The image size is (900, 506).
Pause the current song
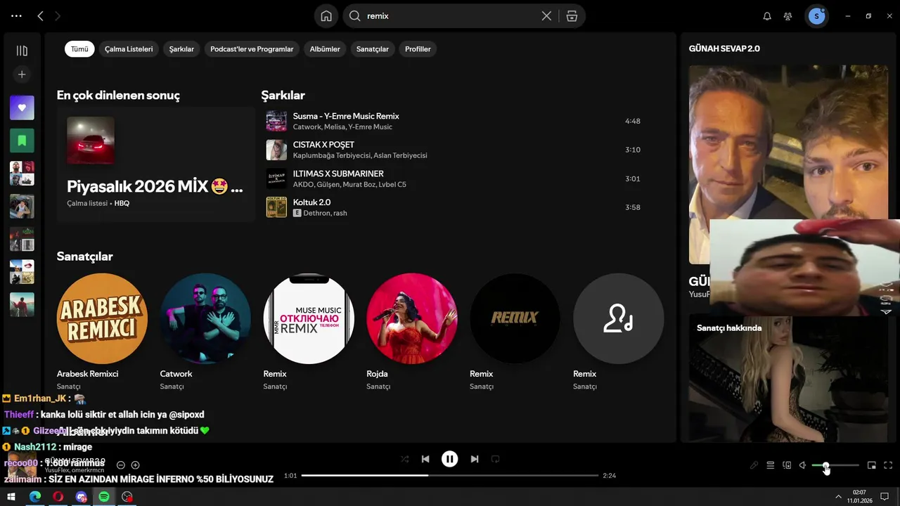point(450,459)
